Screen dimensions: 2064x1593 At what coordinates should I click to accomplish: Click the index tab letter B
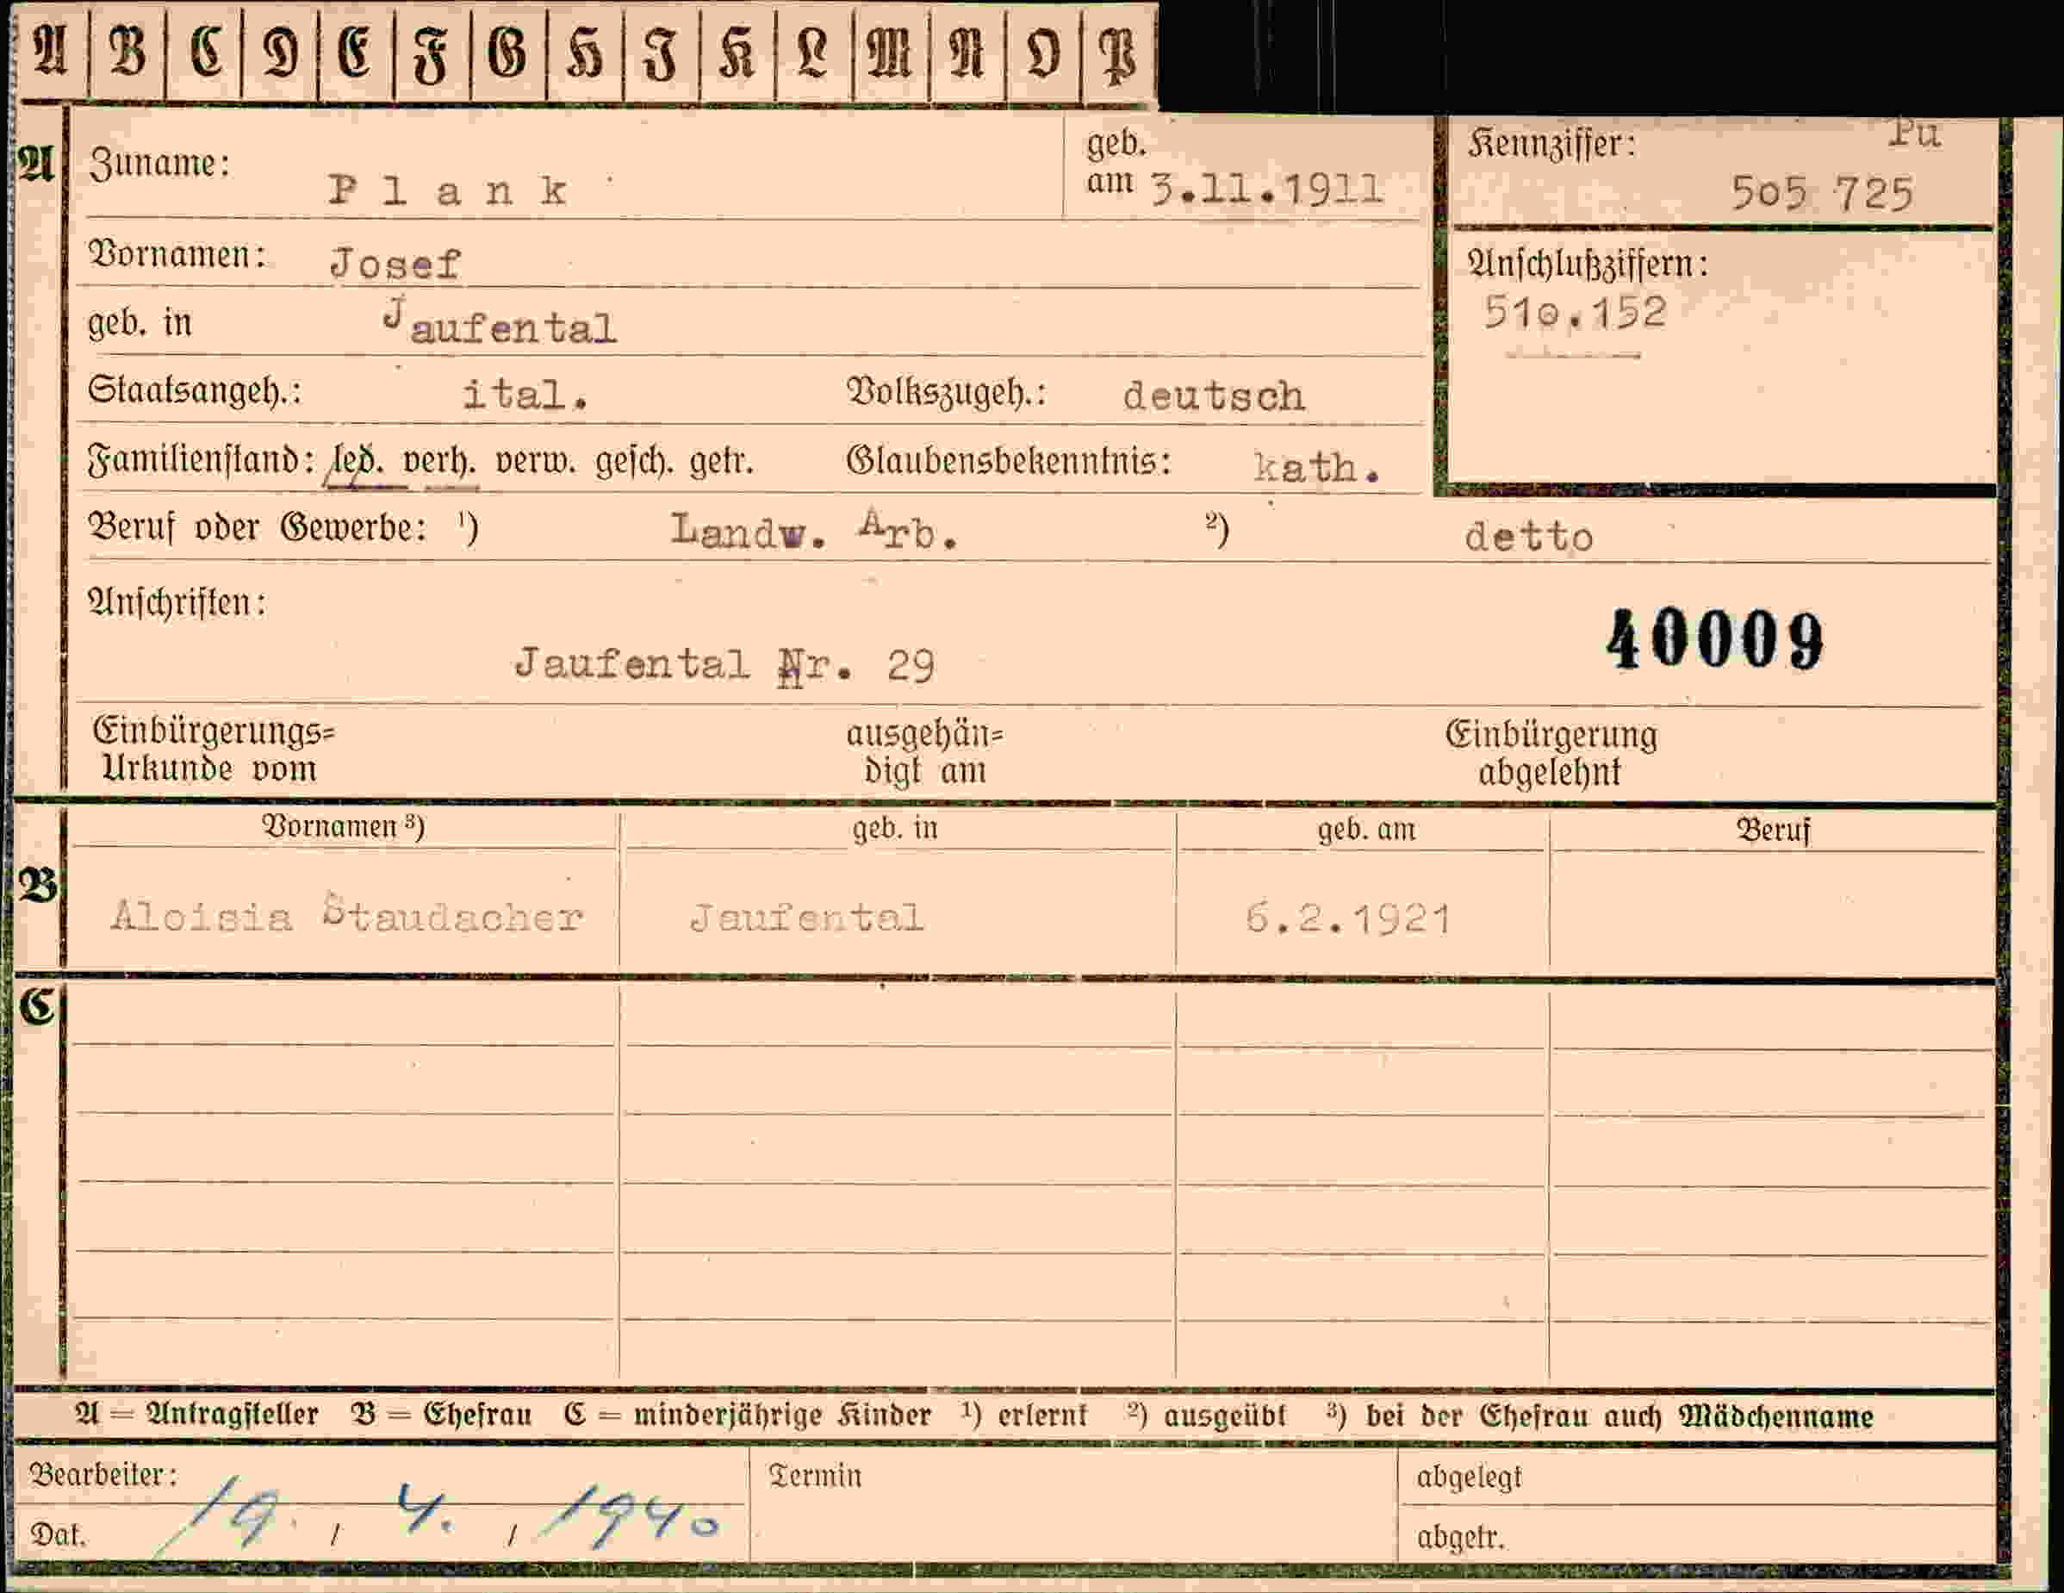127,49
